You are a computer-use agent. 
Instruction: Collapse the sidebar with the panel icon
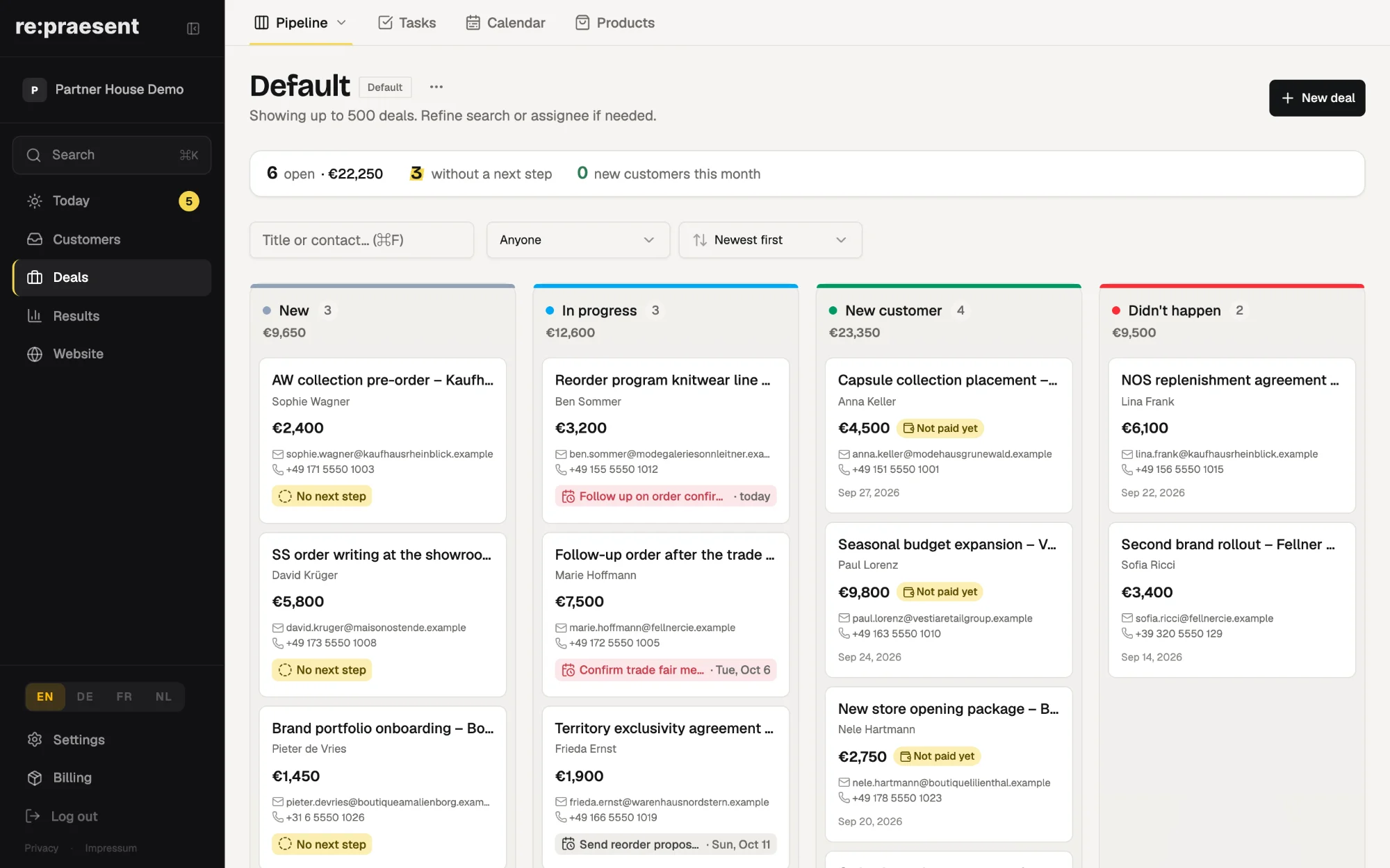[x=193, y=28]
